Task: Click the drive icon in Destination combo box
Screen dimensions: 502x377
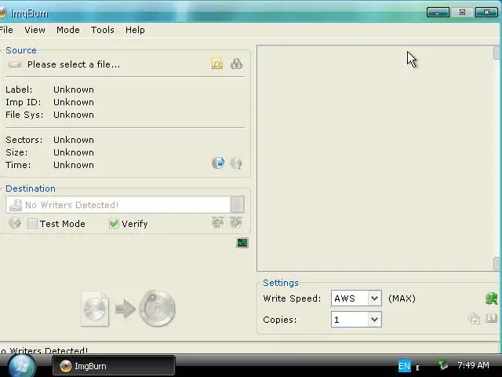Action: [x=16, y=204]
